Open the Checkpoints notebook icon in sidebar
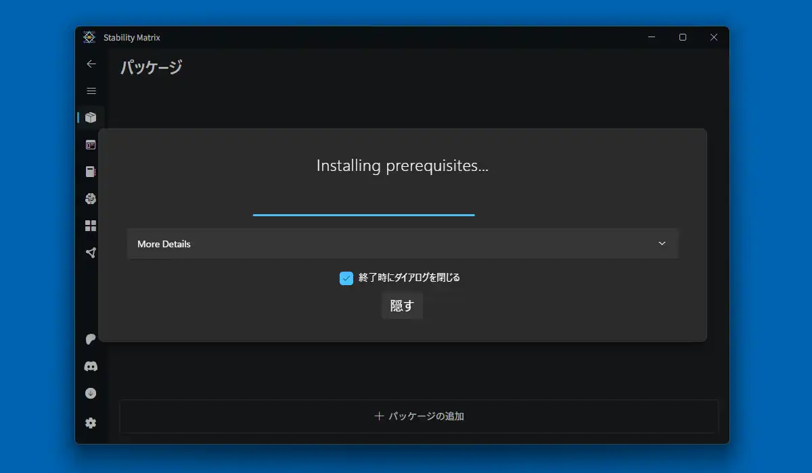The width and height of the screenshot is (812, 473). (91, 172)
